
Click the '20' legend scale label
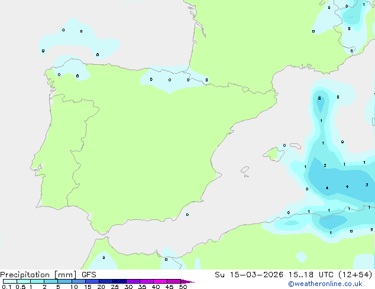pyautogui.click(x=101, y=287)
